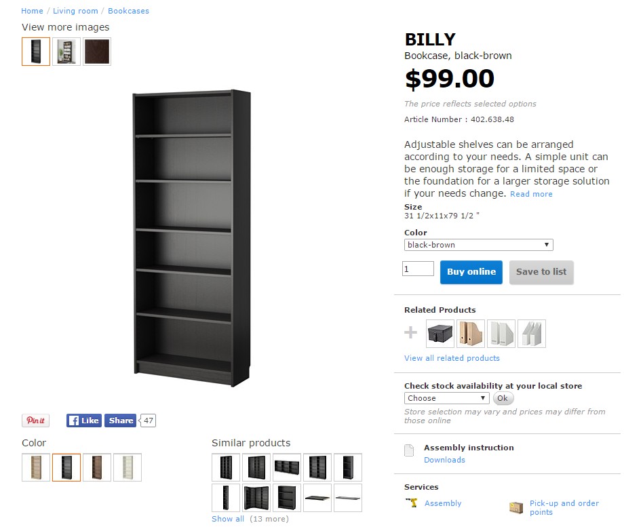The width and height of the screenshot is (643, 527).
Task: Click the black storage box related product
Action: click(x=440, y=334)
